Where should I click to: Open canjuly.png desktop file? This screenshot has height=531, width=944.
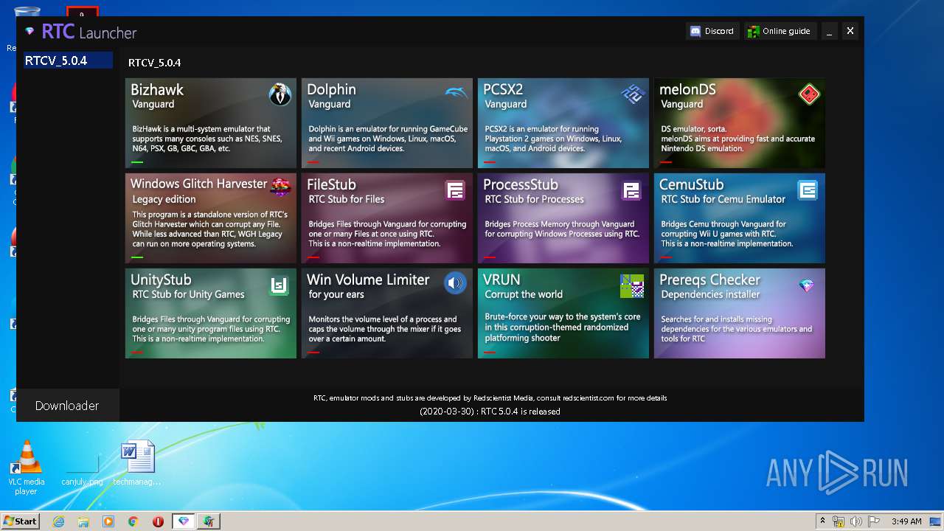click(82, 468)
